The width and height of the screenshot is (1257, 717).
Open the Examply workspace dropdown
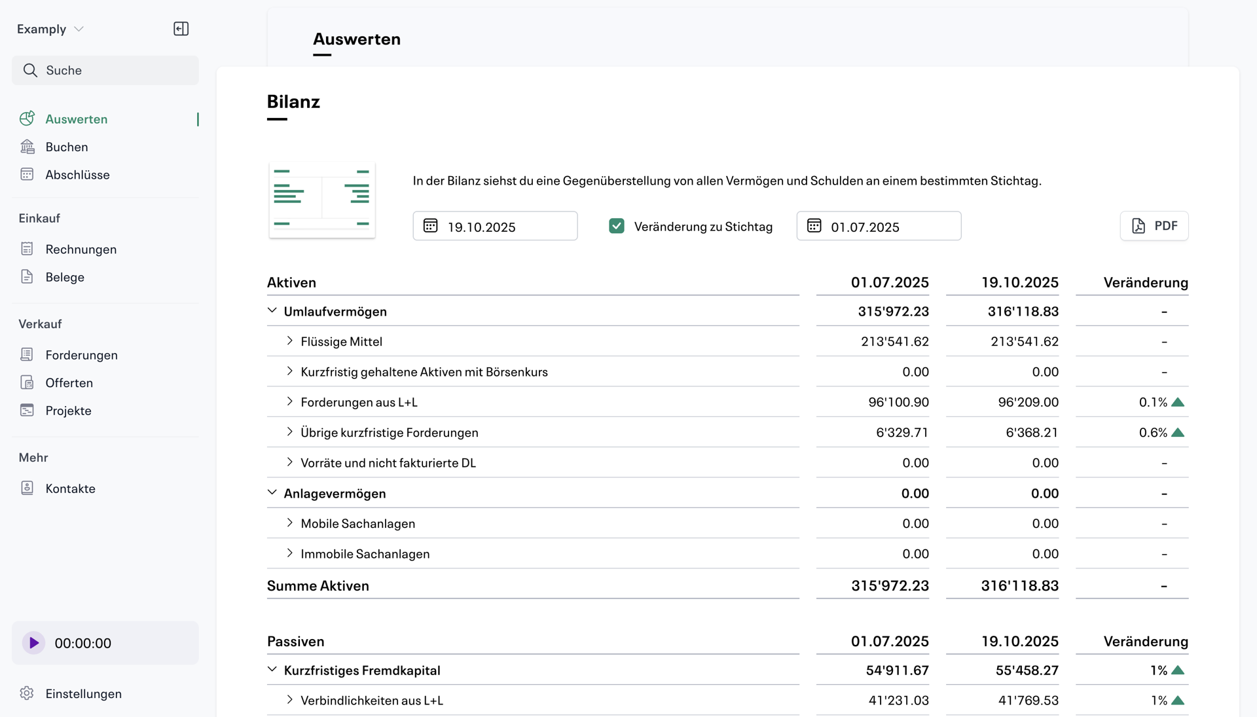(x=50, y=29)
